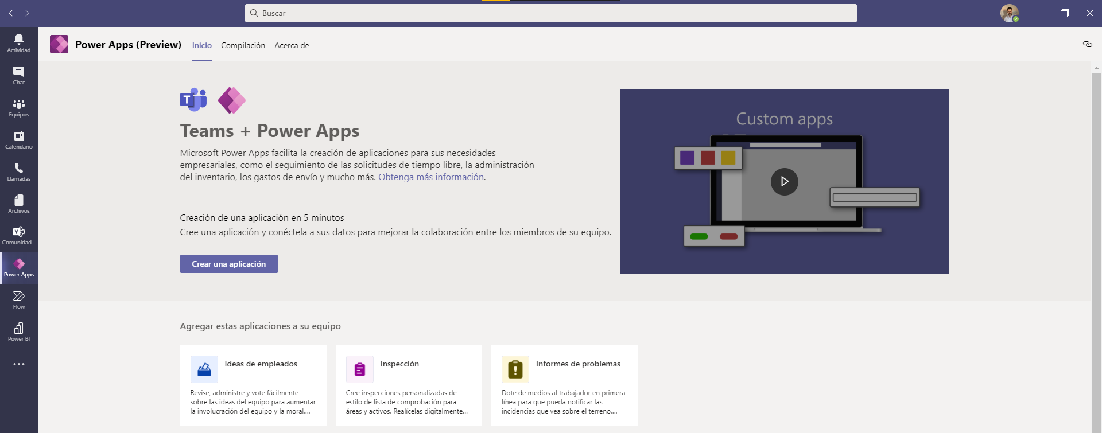Click the Informes de problemas icon

click(515, 369)
